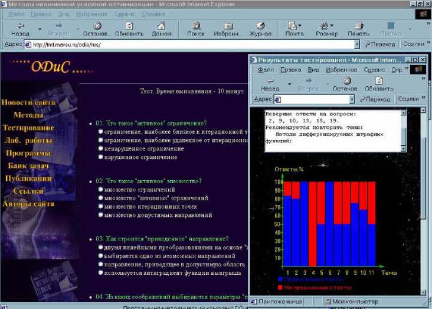Image resolution: width=432 pixels, height=309 pixels.
Task: Choose "выбирается одно из возможных направлений" radio
Action: coord(101,256)
